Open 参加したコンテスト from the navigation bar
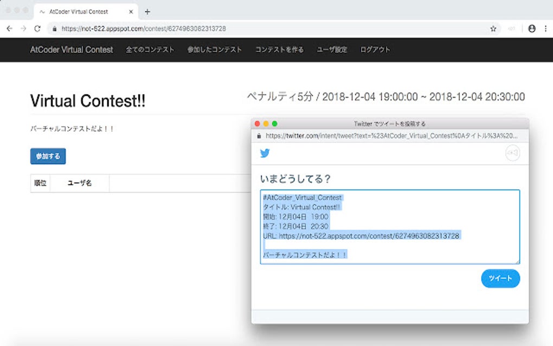Image resolution: width=553 pixels, height=346 pixels. click(216, 49)
